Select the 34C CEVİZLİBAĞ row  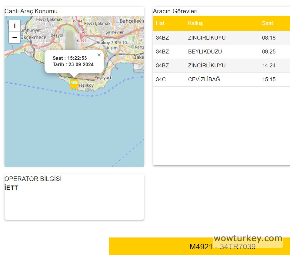[x=221, y=79]
